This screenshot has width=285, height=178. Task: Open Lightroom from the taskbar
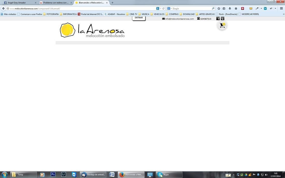(x=63, y=175)
